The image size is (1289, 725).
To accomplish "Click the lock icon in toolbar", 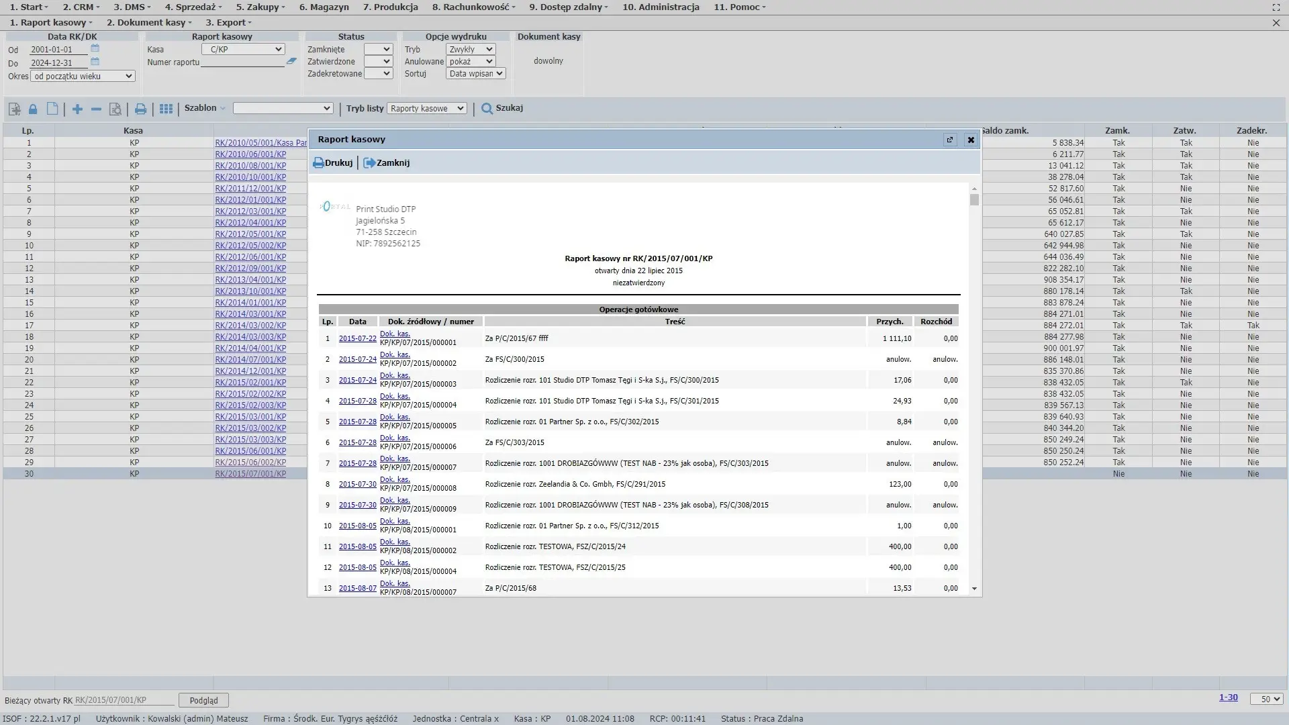I will [x=33, y=109].
